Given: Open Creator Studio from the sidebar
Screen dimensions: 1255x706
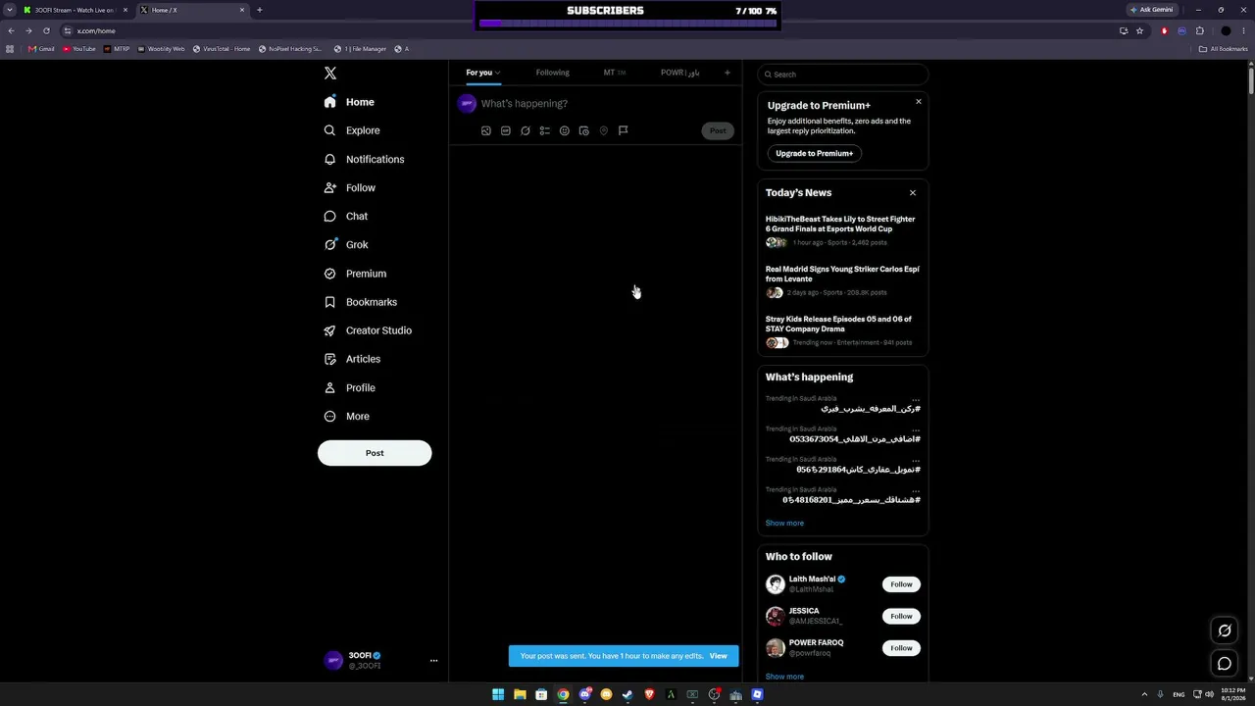Looking at the screenshot, I should point(368,330).
